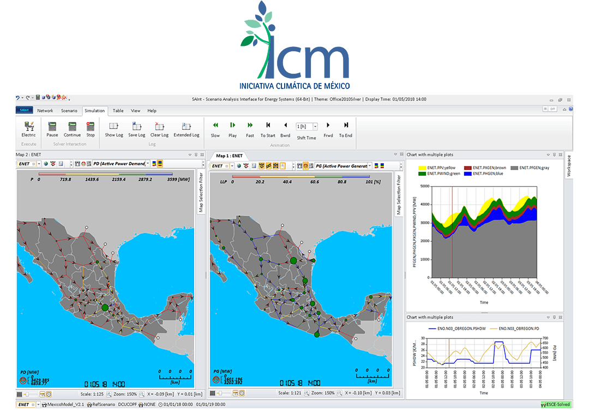The height and width of the screenshot is (410, 589).
Task: Run the Electric simulation from the ribbon
Action: click(x=28, y=128)
